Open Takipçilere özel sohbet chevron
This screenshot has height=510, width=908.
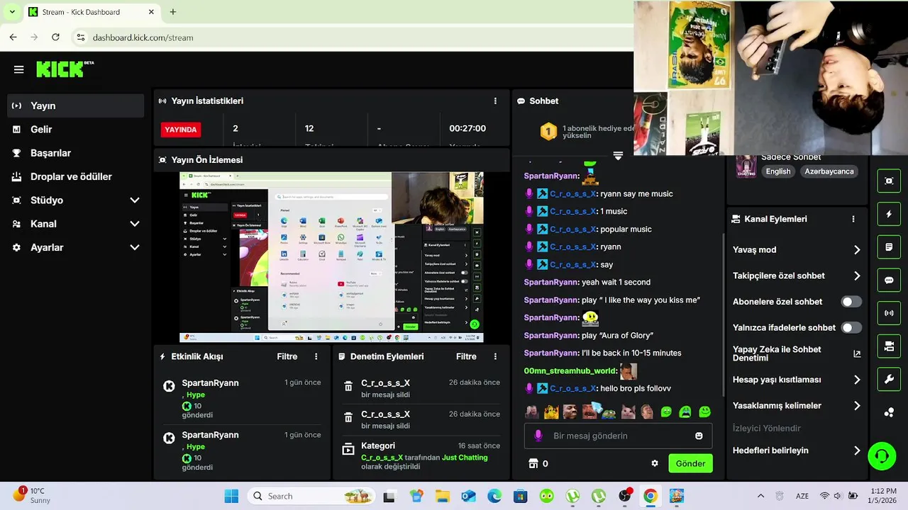857,276
